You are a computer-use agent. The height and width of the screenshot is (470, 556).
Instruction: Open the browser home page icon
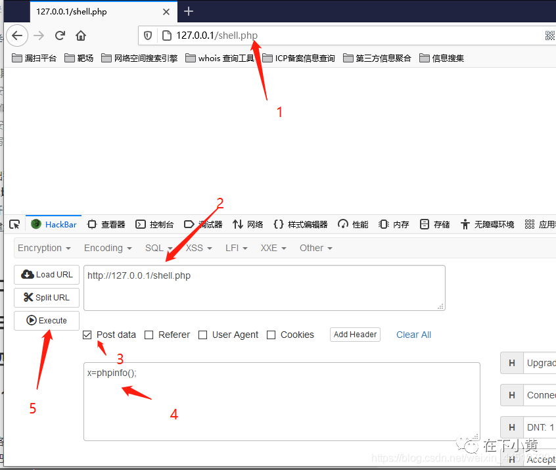[x=81, y=35]
